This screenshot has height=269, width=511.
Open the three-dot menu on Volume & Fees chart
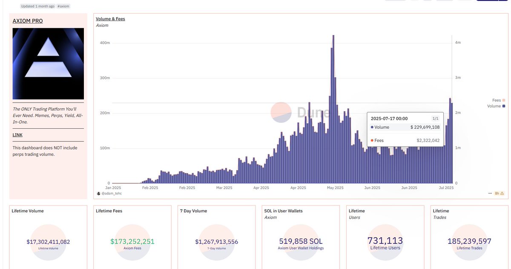[x=490, y=193]
